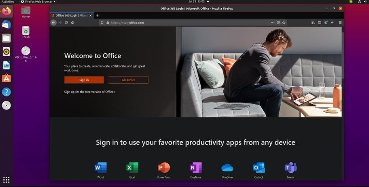Open page actions three-dot menu
Screen dimensions: 369x187
[273, 23]
